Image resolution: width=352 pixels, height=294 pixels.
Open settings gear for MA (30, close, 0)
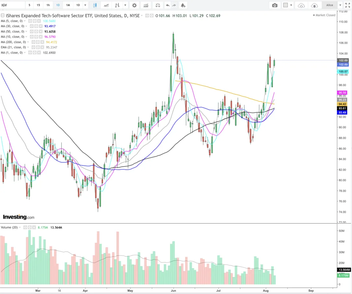(36, 26)
